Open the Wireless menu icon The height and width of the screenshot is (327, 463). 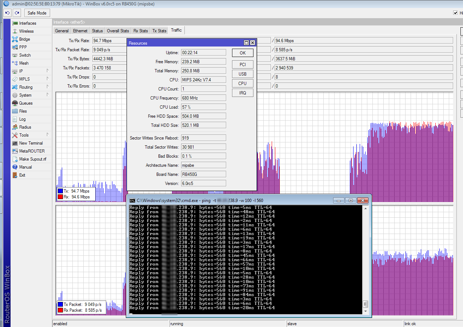[x=15, y=31]
